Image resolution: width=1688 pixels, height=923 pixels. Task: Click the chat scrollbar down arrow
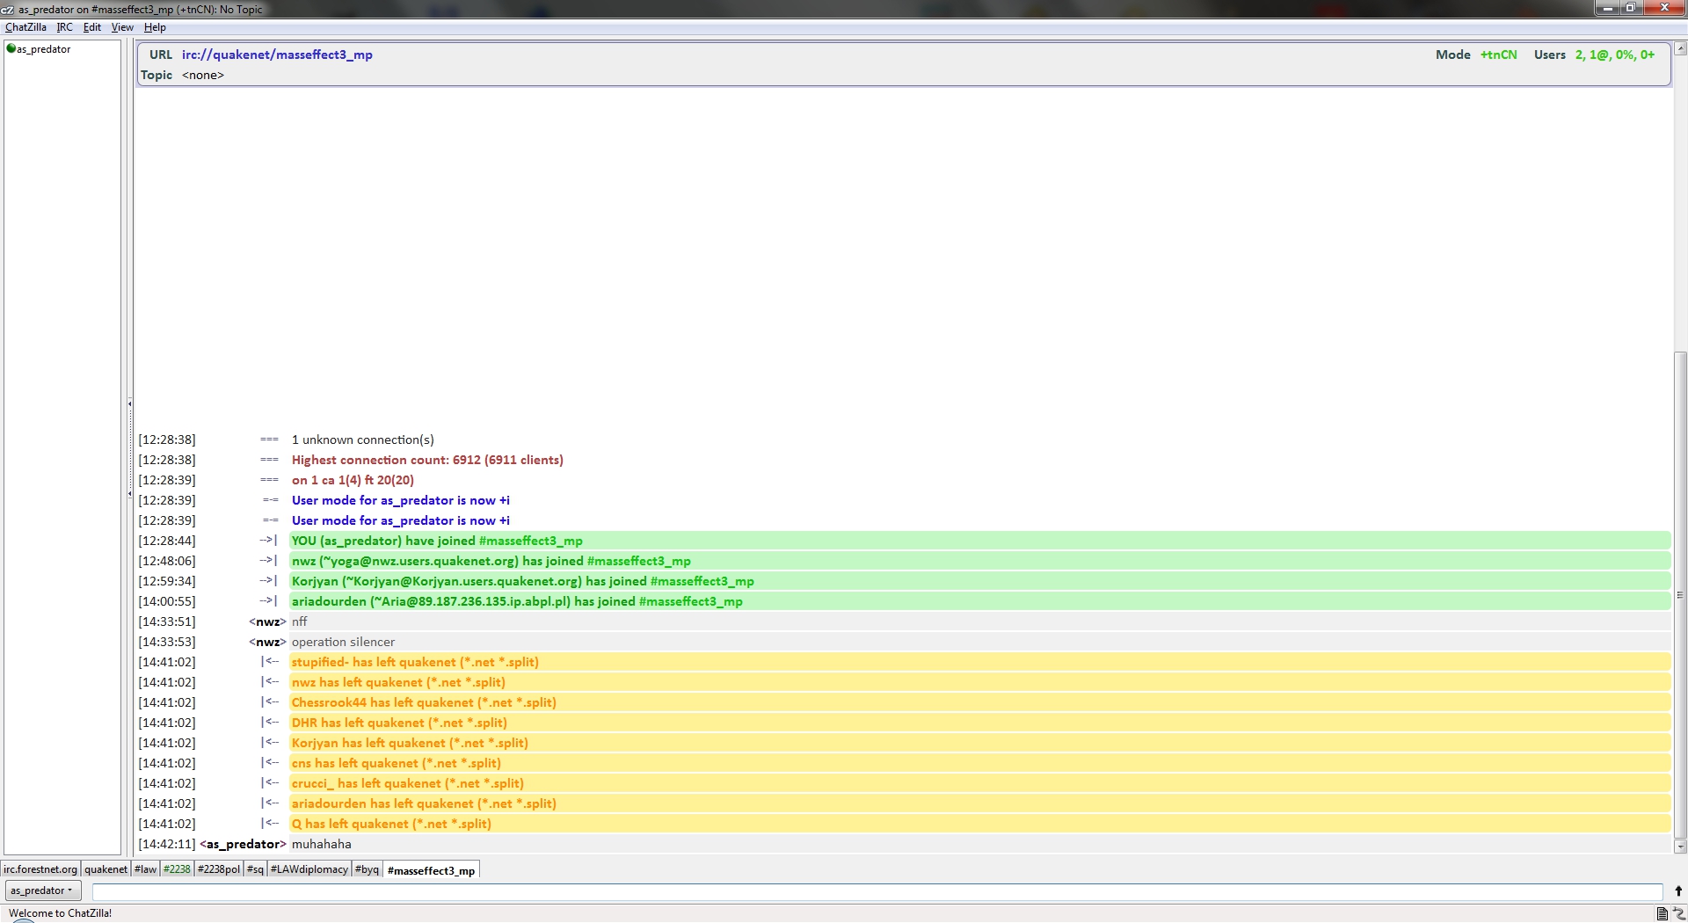click(x=1680, y=847)
